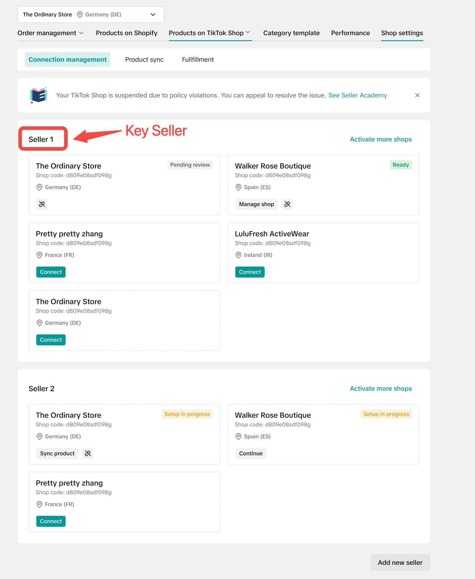
Task: Follow See Seller Academy link
Action: pyautogui.click(x=358, y=95)
